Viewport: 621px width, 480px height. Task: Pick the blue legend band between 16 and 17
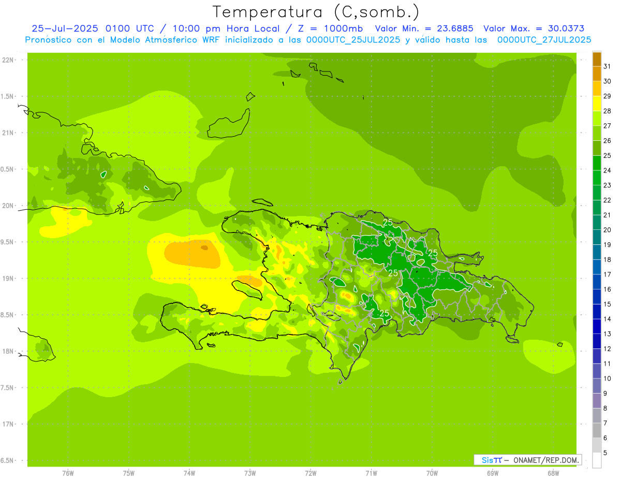point(597,282)
